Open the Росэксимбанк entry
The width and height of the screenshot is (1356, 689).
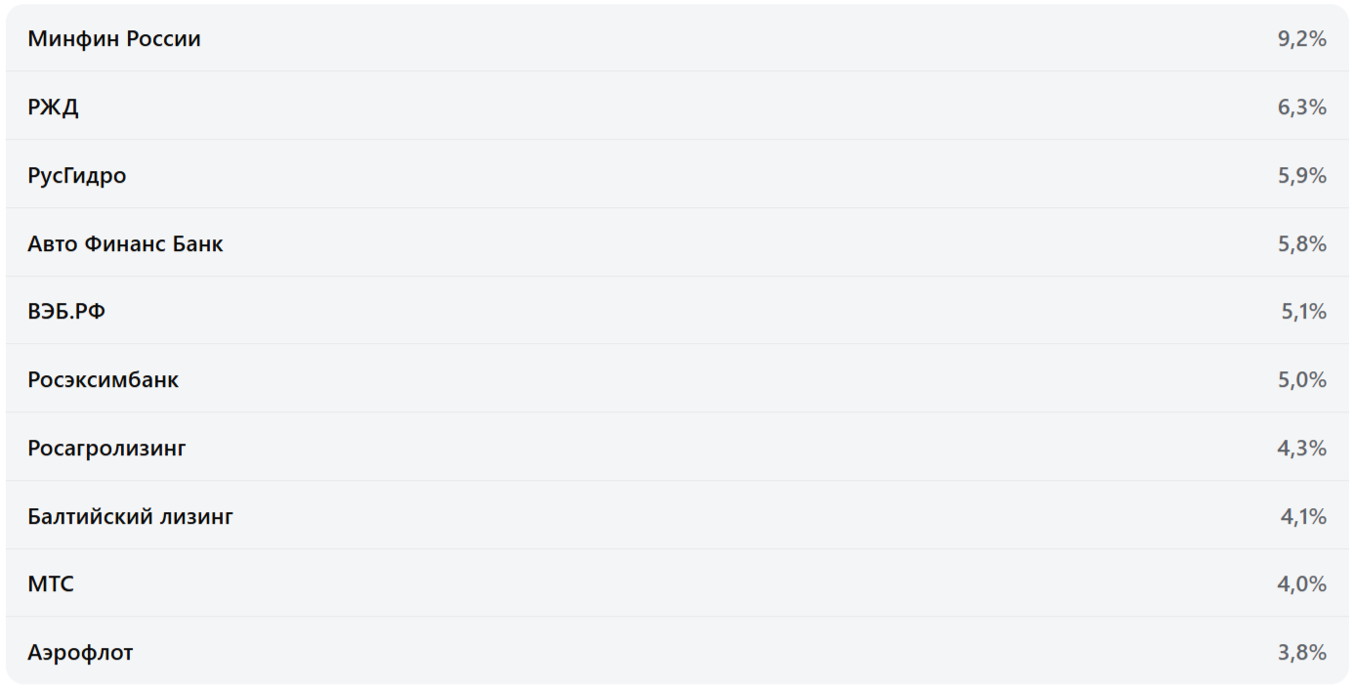[x=103, y=380]
